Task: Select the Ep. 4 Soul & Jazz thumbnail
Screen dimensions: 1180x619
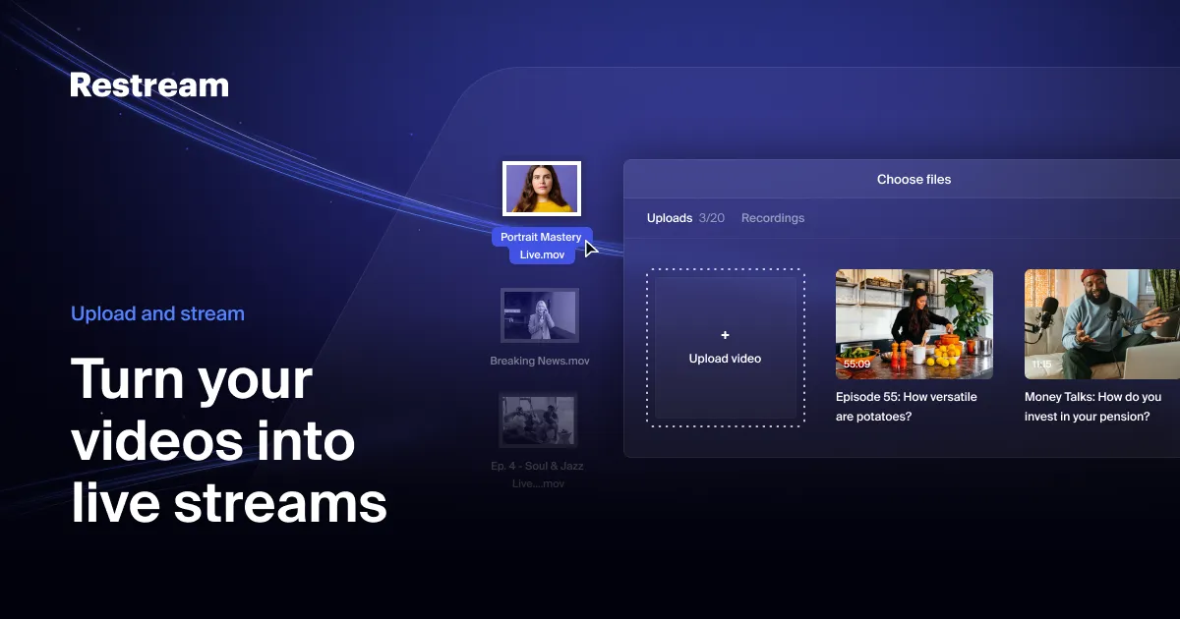Action: 538,421
